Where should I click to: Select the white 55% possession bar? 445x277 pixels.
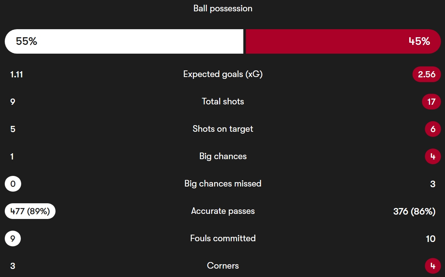(124, 41)
